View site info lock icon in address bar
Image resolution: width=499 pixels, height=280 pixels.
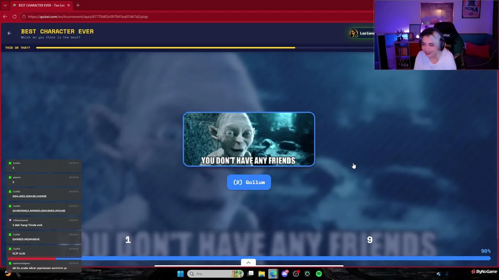[24, 17]
